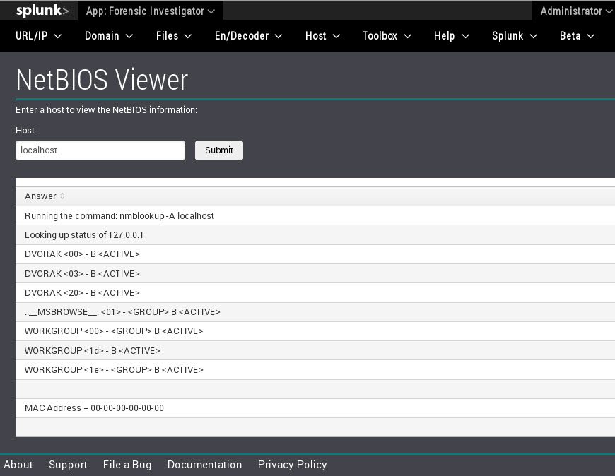Expand the Domain menu
Screen dimensions: 615x476
109,35
